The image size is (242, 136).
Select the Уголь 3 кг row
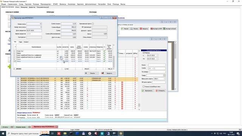point(63,51)
